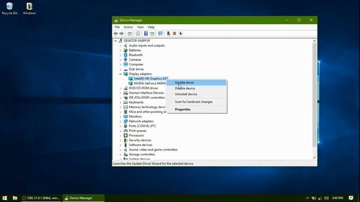Switch to OBS 21.0.1 taskbar button

pos(41,198)
